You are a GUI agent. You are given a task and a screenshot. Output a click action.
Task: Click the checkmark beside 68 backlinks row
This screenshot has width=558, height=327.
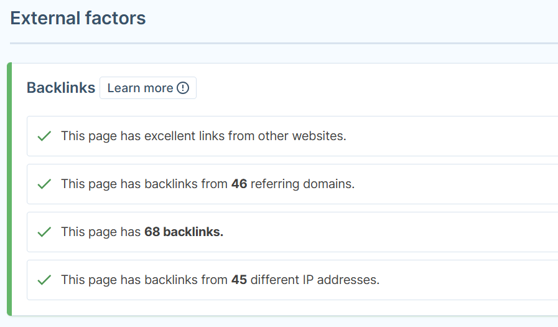[44, 232]
